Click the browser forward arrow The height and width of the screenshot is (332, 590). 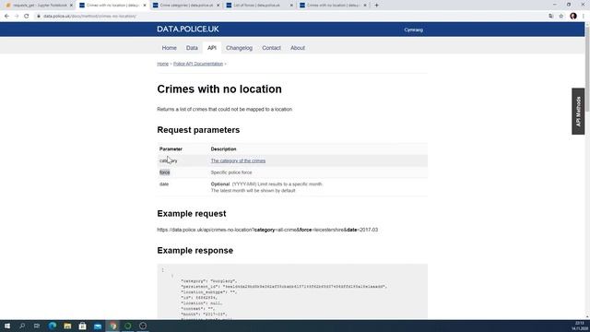click(x=17, y=17)
